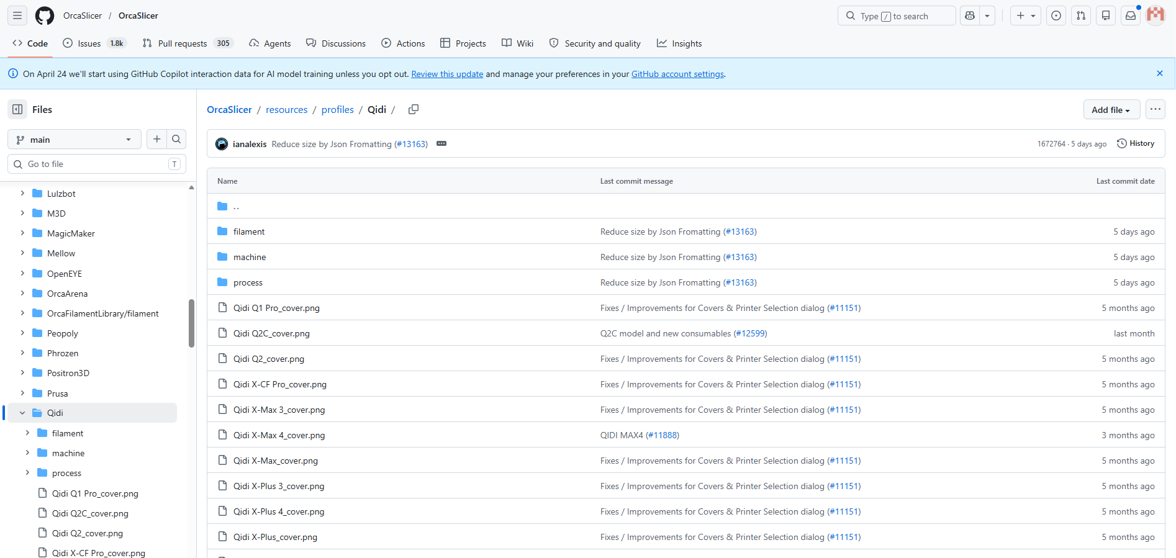
Task: Expand commit message details ellipsis
Action: (x=441, y=143)
